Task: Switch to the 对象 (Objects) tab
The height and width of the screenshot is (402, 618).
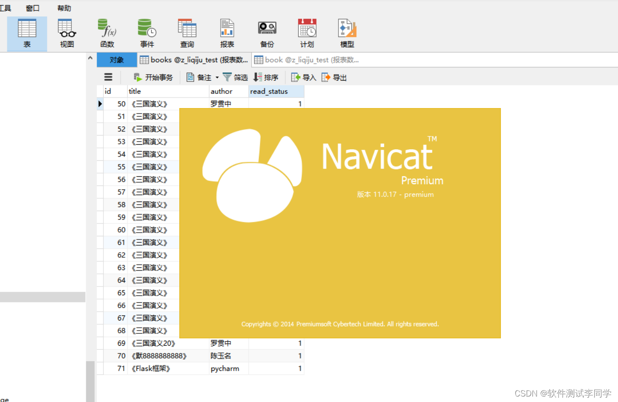Action: coord(117,60)
